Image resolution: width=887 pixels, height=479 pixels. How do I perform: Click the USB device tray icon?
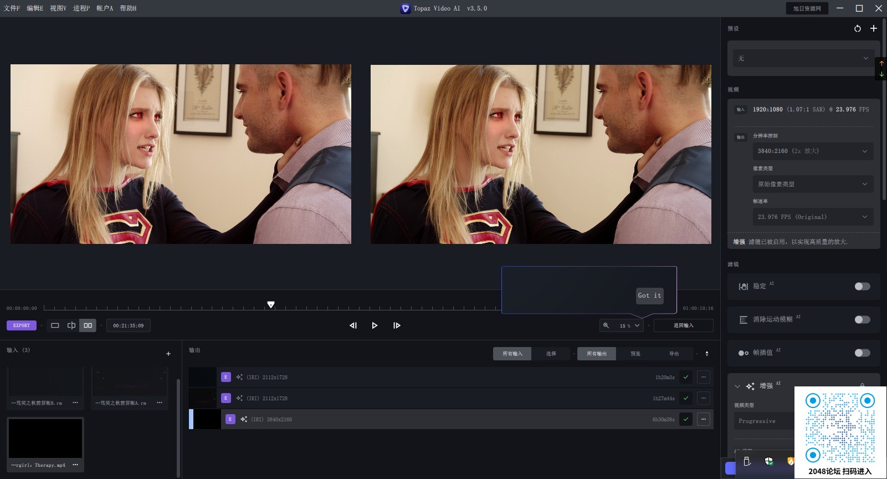coord(747,461)
